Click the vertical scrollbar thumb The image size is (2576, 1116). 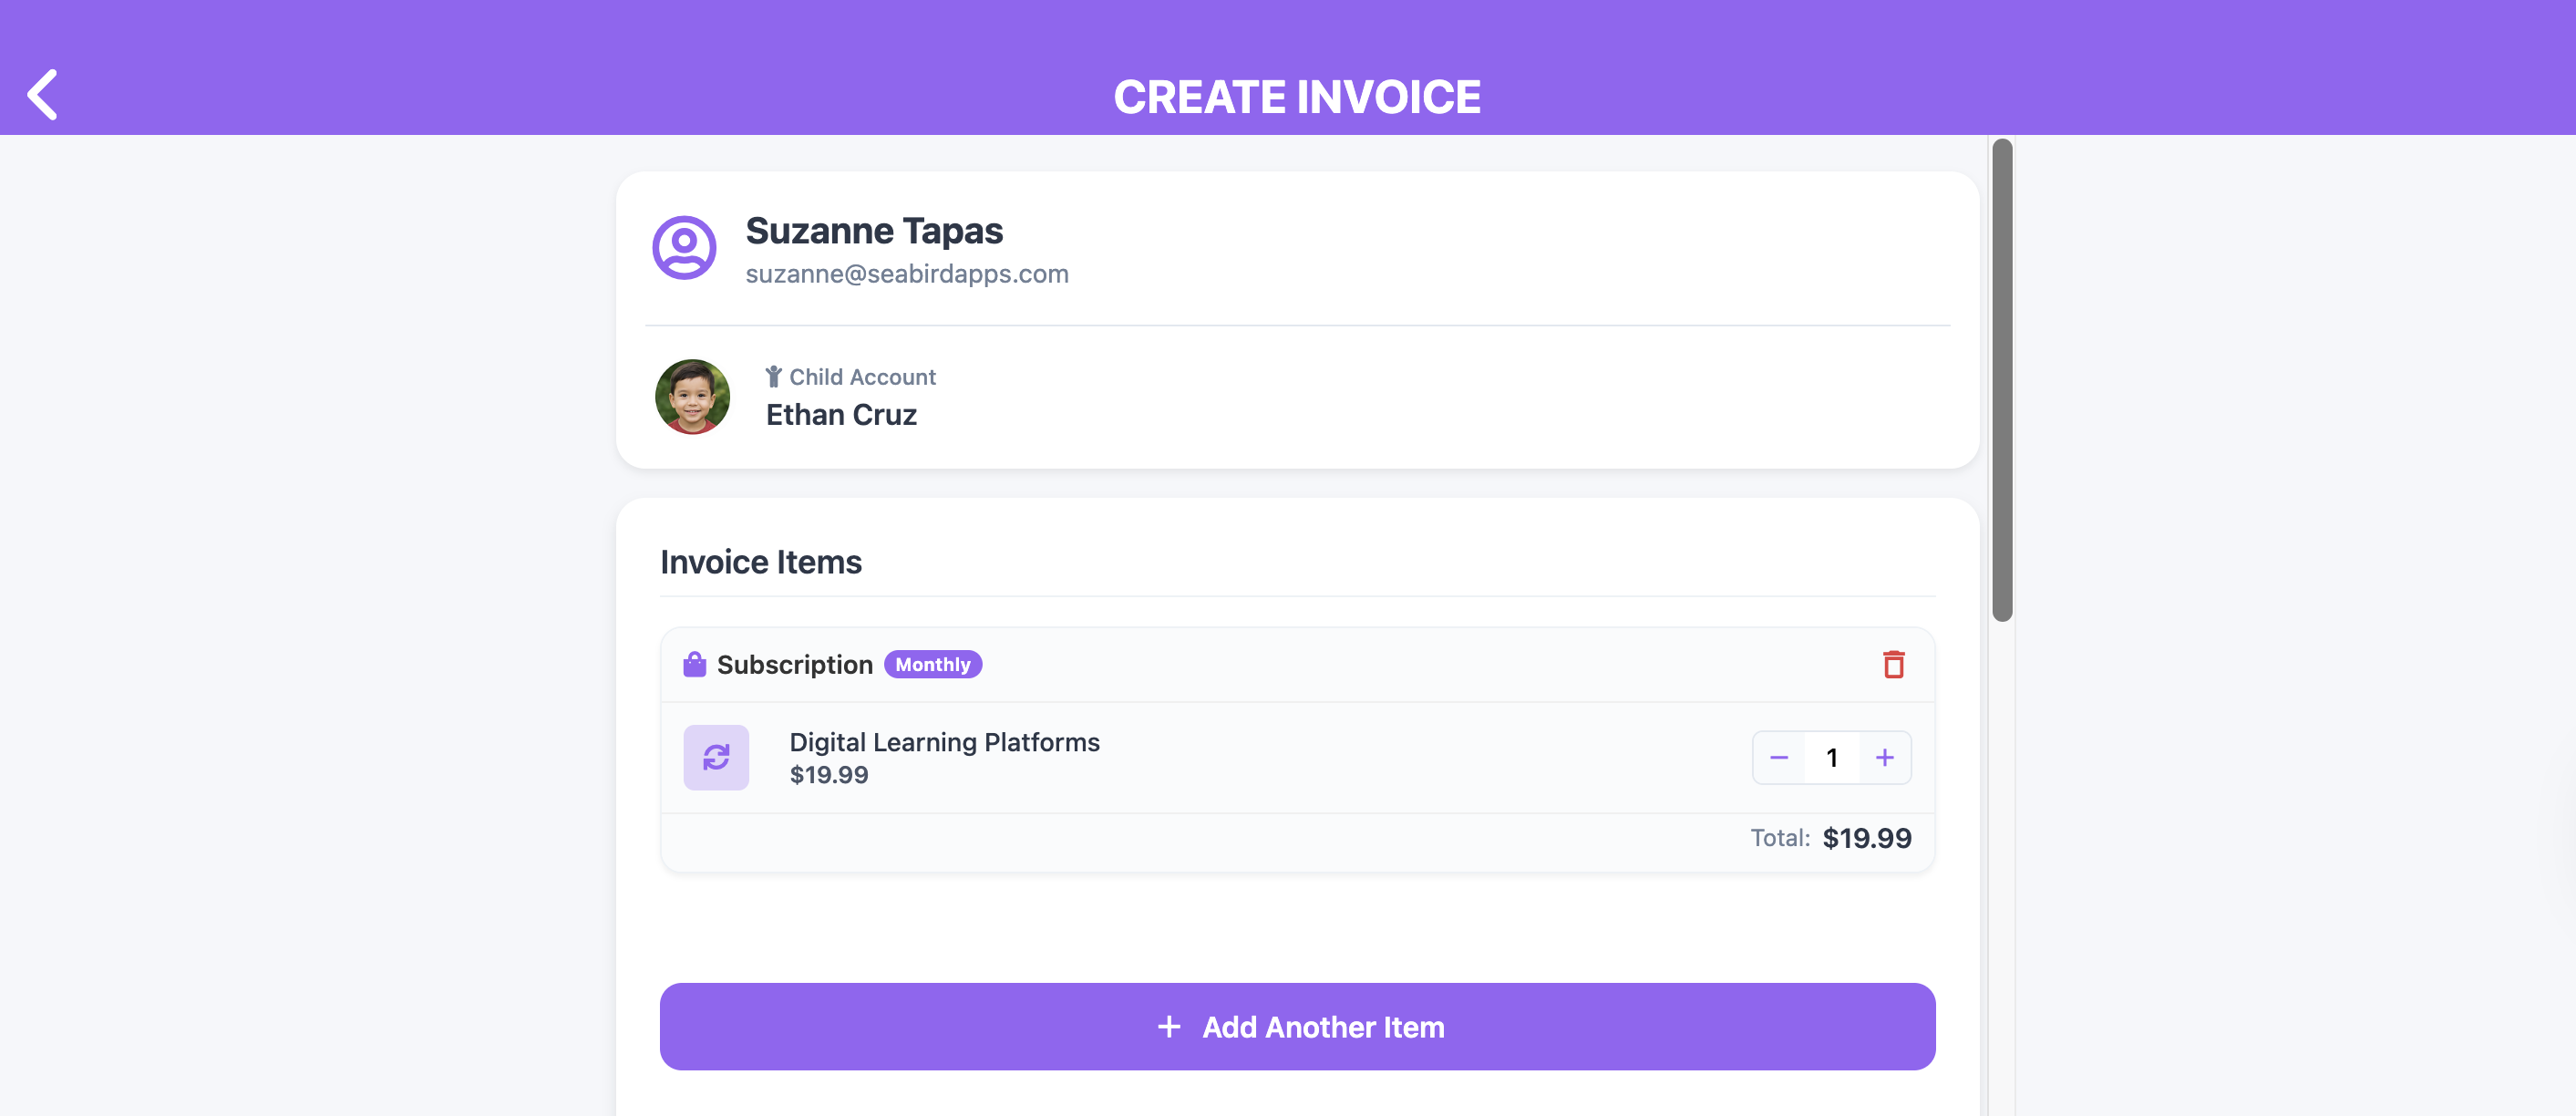(2002, 380)
